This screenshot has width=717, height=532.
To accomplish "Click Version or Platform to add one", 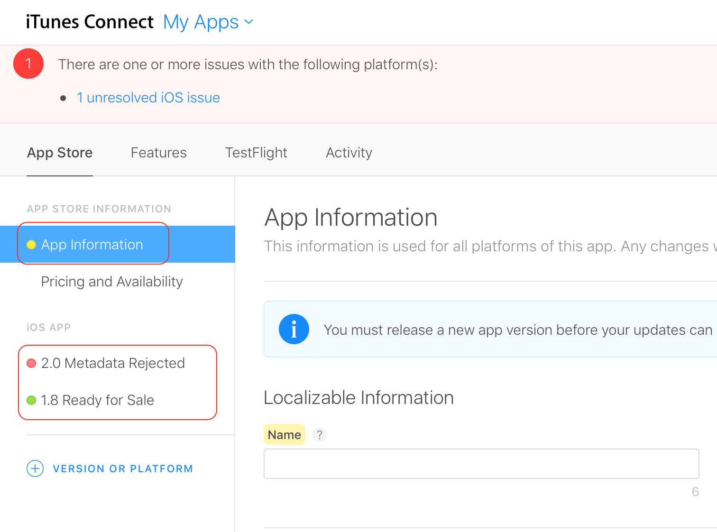I will (x=123, y=468).
